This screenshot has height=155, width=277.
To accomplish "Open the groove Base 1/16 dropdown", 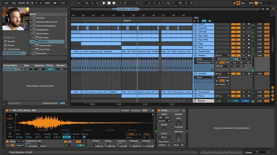I will tap(29, 69).
